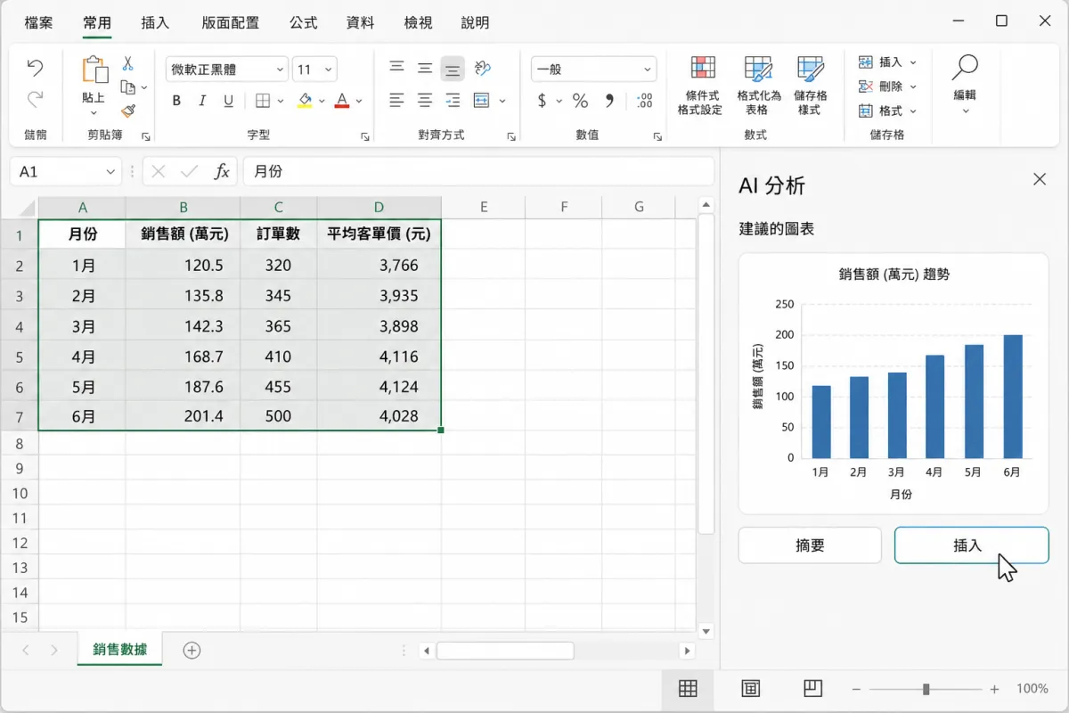Switch to the 插入 ribbon tab
Image resolution: width=1069 pixels, height=713 pixels.
point(155,23)
